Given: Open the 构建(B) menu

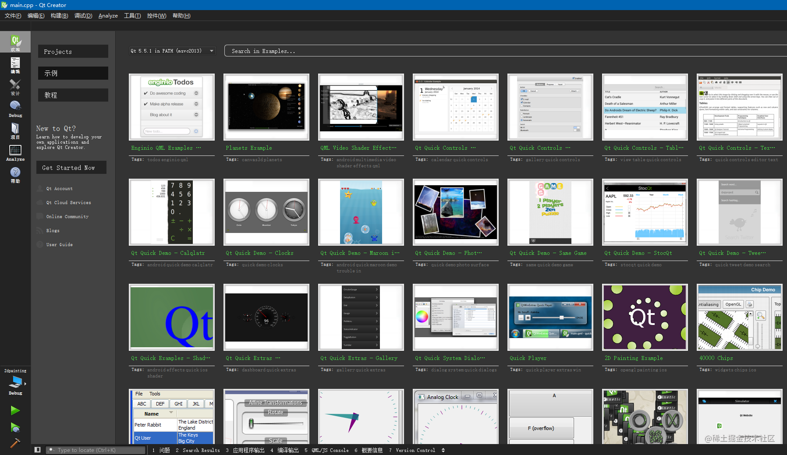Looking at the screenshot, I should click(59, 16).
